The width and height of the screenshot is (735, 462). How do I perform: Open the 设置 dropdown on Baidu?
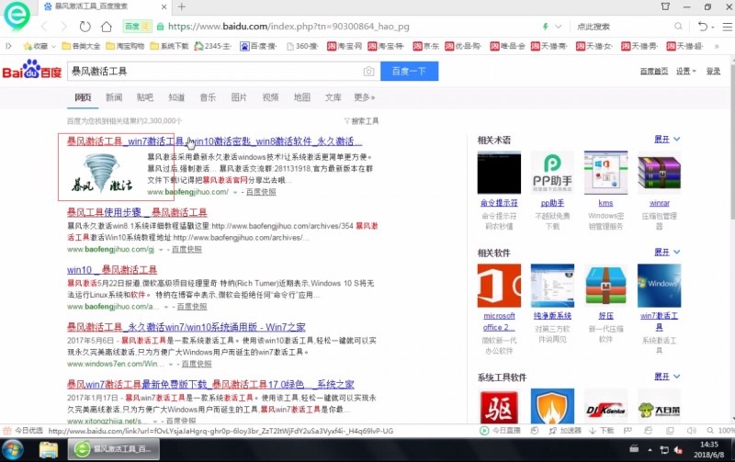point(685,71)
